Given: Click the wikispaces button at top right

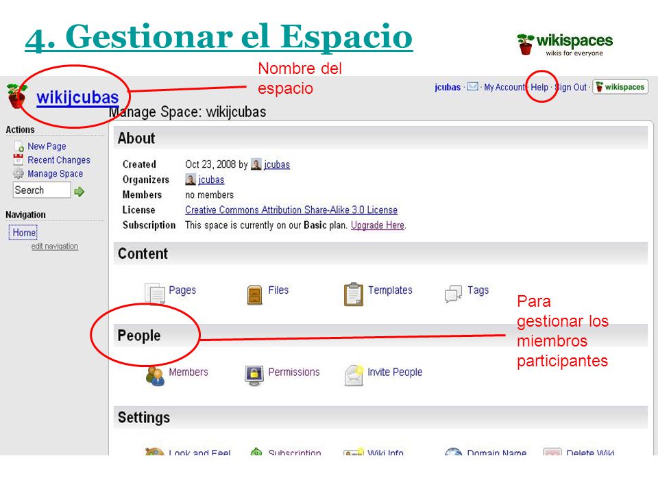Looking at the screenshot, I should (620, 87).
